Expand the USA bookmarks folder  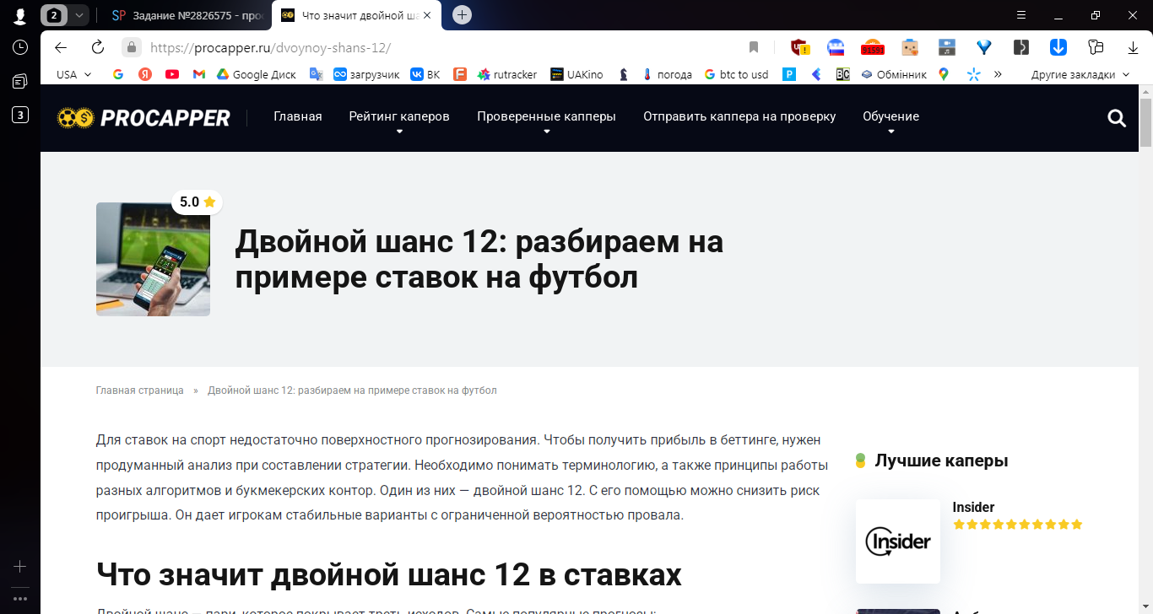click(73, 74)
